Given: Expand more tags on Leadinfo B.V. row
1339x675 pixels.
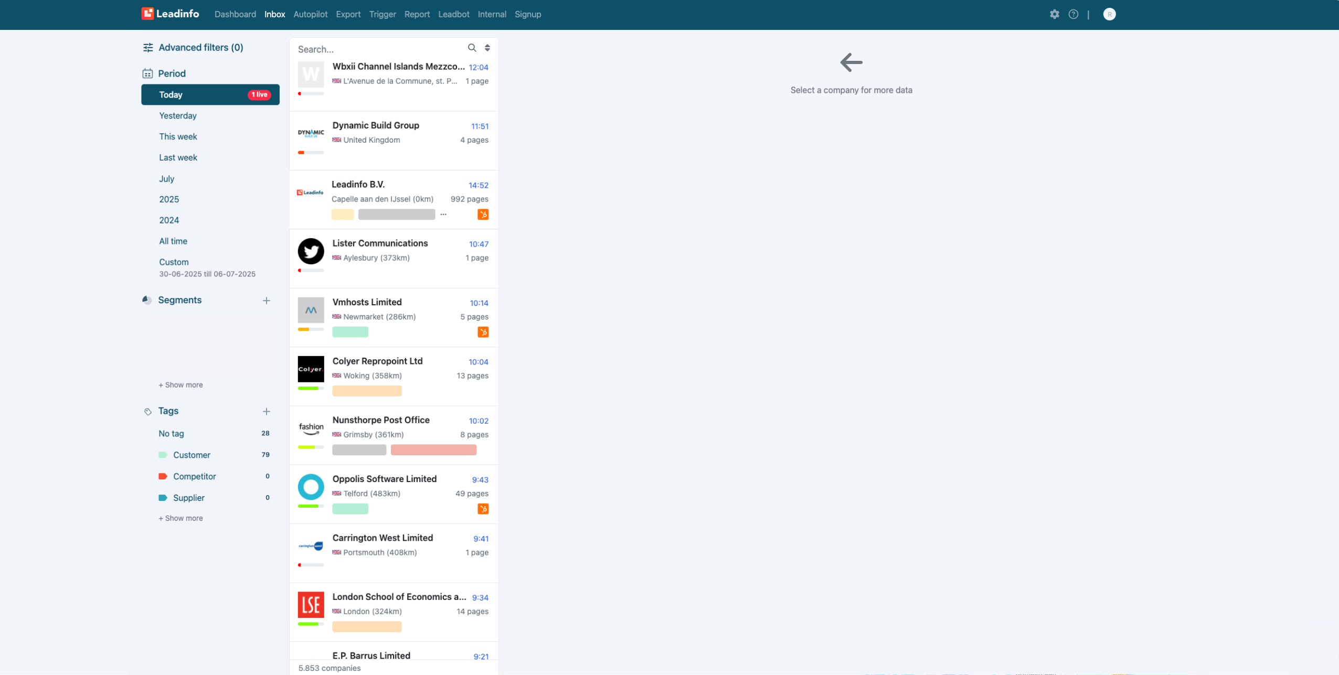Looking at the screenshot, I should click(x=443, y=215).
